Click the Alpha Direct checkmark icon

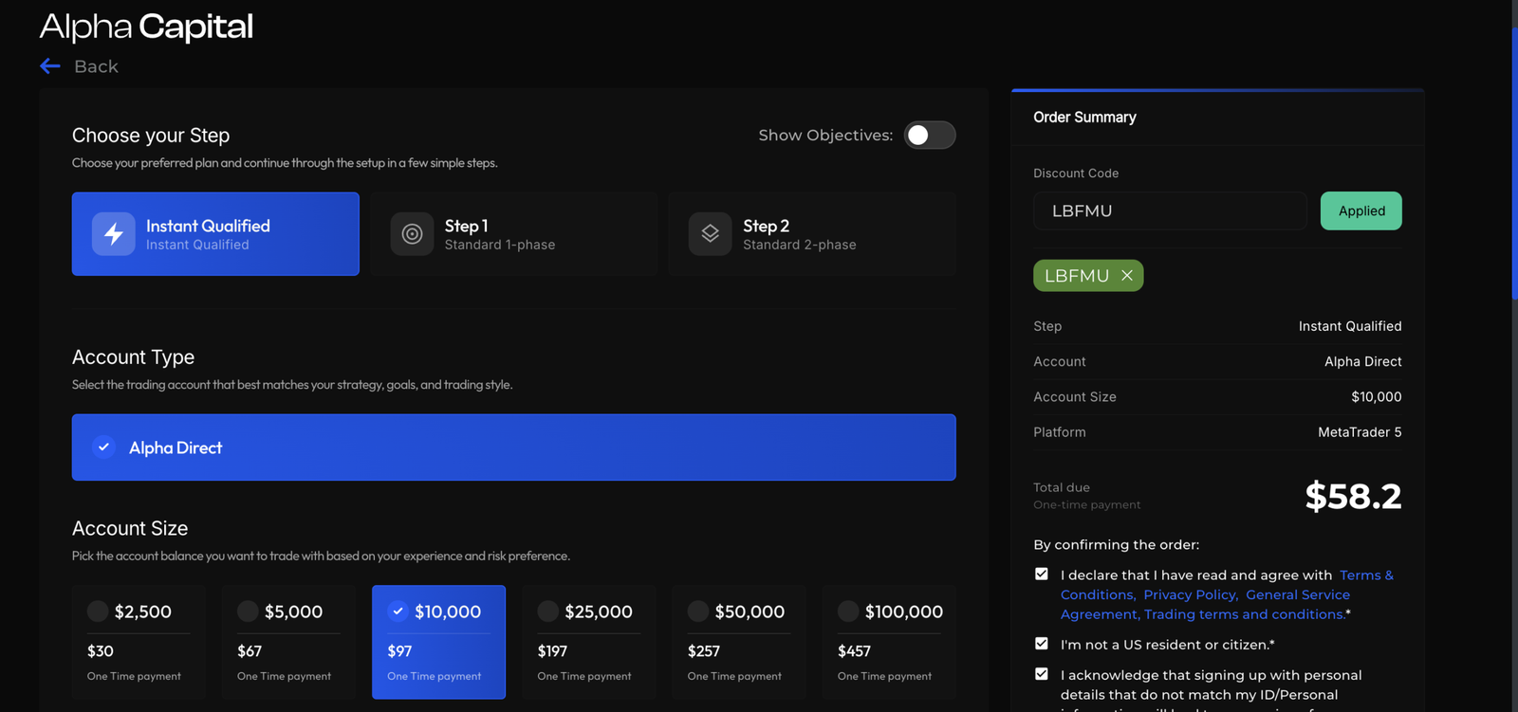[104, 447]
